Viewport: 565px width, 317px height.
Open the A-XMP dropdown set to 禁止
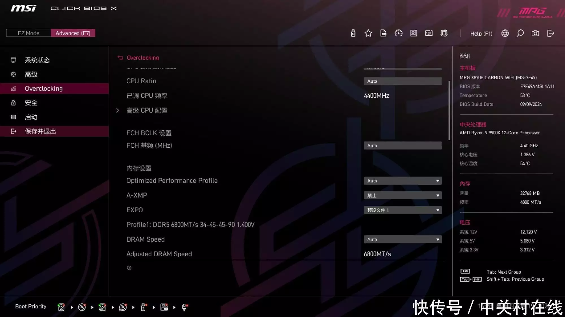[x=403, y=195]
